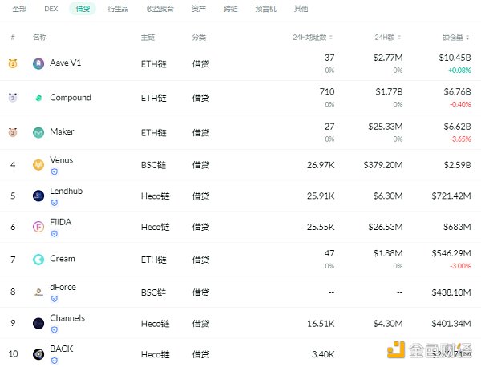Click the Channels logo icon
Viewport: 481px width, 367px height.
38,323
